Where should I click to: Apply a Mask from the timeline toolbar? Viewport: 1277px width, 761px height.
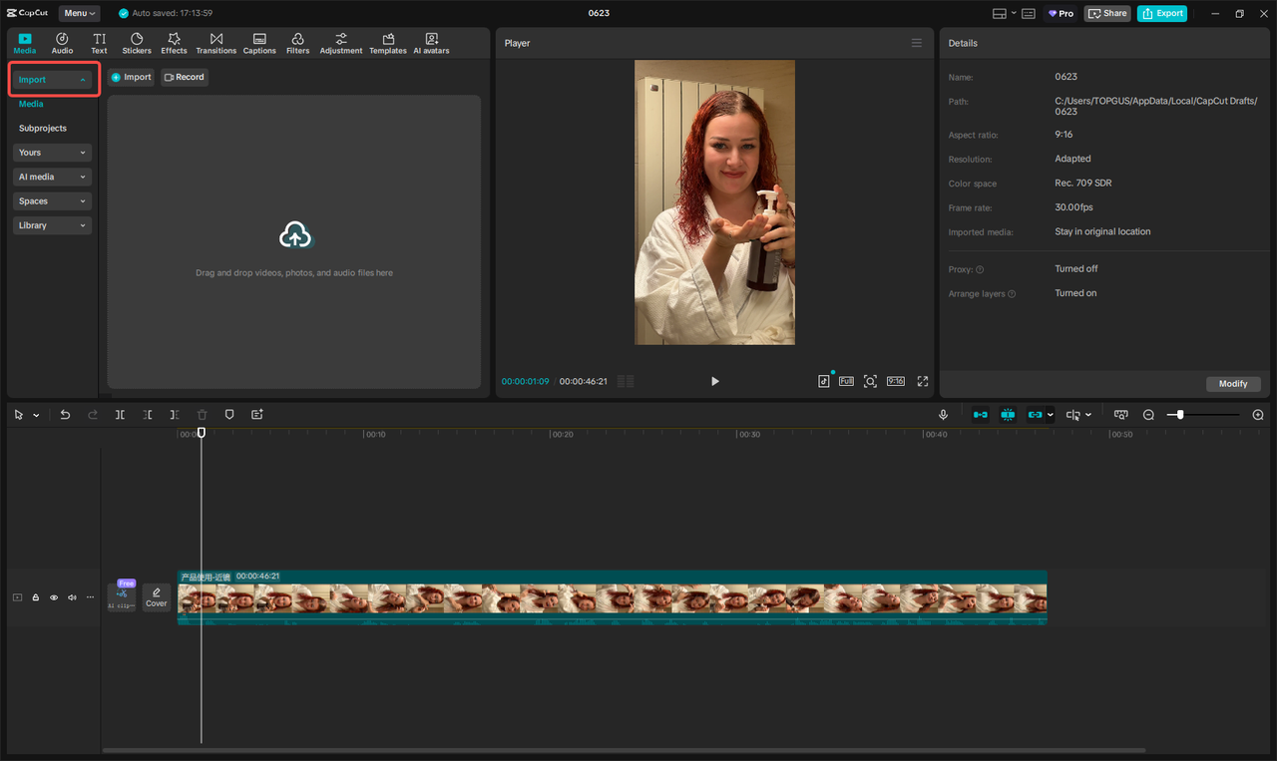[228, 414]
